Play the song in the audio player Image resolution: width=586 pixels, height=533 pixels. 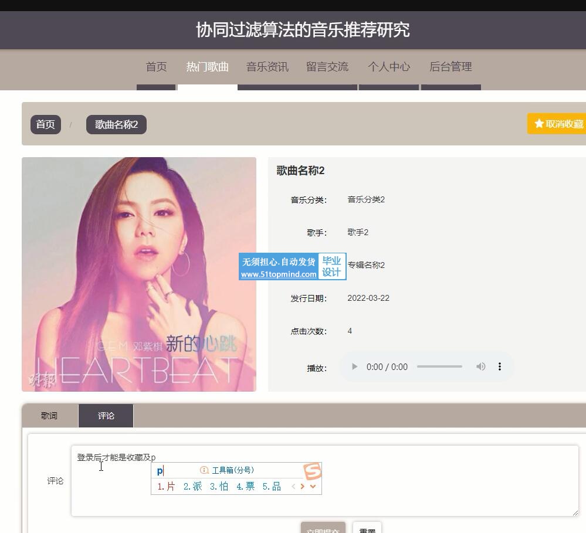tap(354, 367)
